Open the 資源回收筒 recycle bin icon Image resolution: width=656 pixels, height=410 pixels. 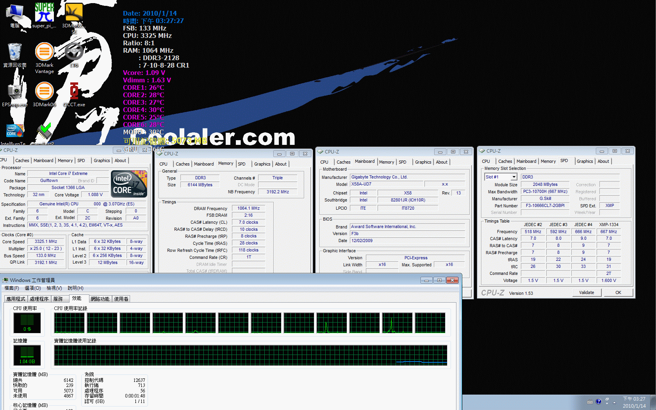click(x=15, y=55)
